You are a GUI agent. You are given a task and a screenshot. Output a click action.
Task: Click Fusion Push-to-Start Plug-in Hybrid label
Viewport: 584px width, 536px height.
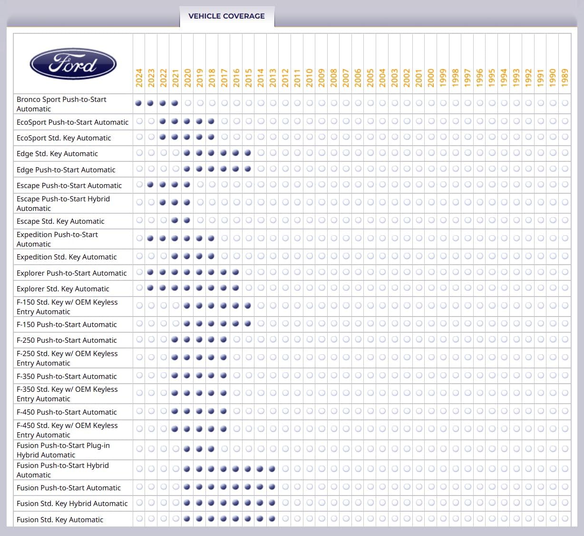pyautogui.click(x=63, y=450)
